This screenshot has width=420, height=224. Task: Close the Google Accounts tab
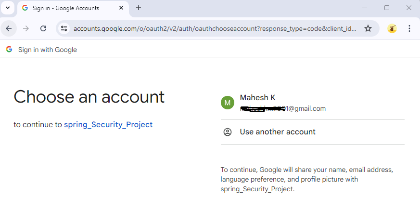tap(121, 8)
